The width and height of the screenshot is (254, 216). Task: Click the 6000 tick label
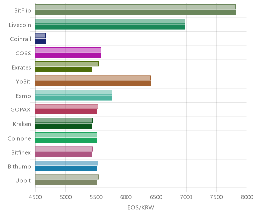(126, 197)
